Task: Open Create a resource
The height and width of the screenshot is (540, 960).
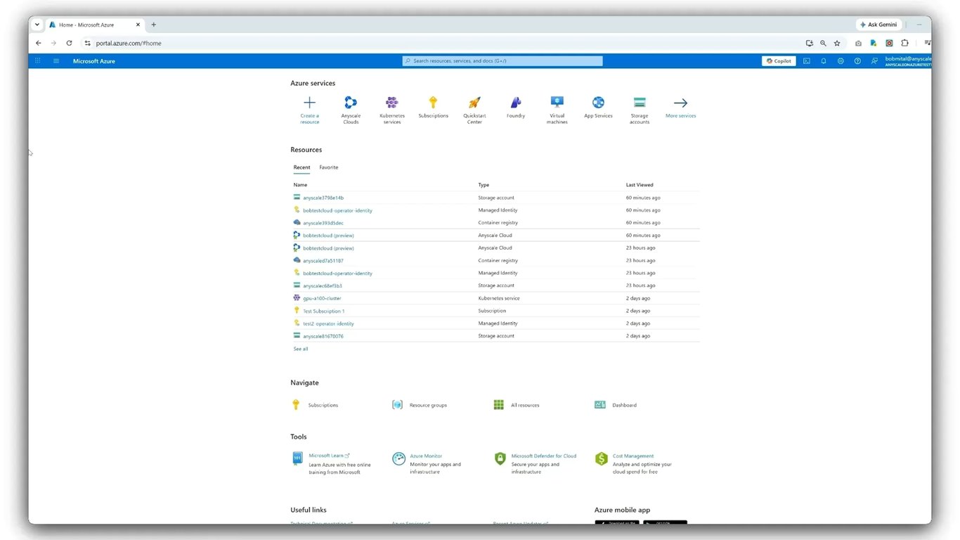Action: click(x=309, y=110)
